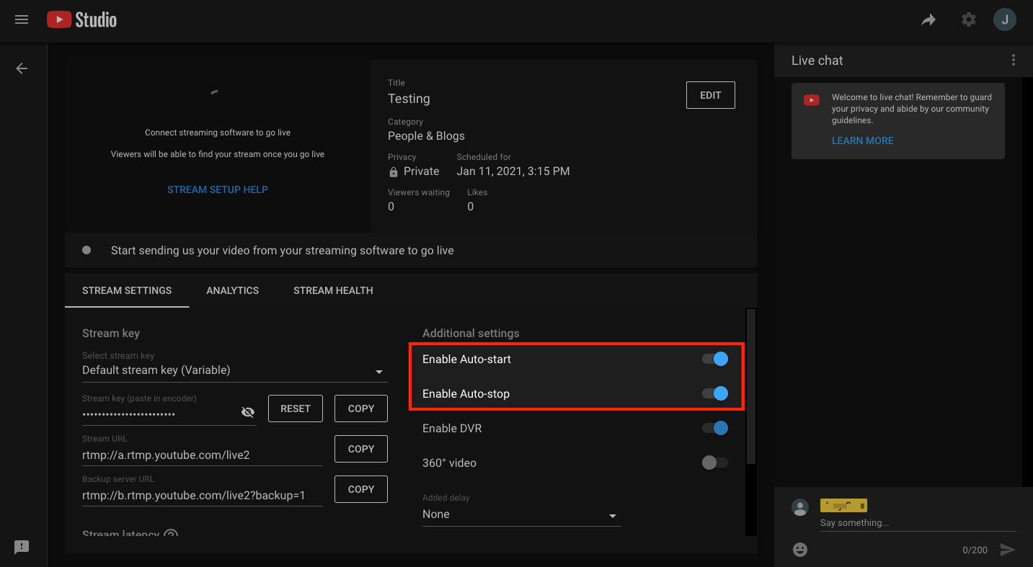Image resolution: width=1033 pixels, height=567 pixels.
Task: Open the emoji picker in live chat
Action: pyautogui.click(x=799, y=549)
